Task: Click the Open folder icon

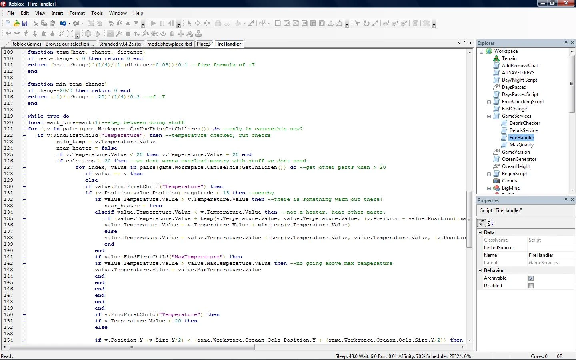Action: click(16, 24)
